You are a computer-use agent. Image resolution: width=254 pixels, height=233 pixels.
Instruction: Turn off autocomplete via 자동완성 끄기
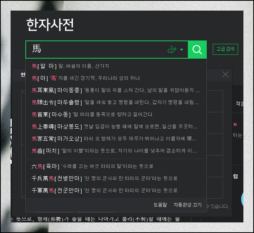(187, 205)
